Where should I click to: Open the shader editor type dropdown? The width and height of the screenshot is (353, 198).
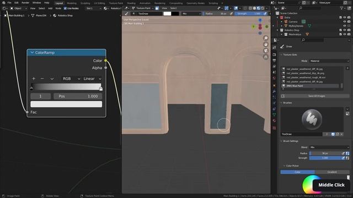point(4,8)
